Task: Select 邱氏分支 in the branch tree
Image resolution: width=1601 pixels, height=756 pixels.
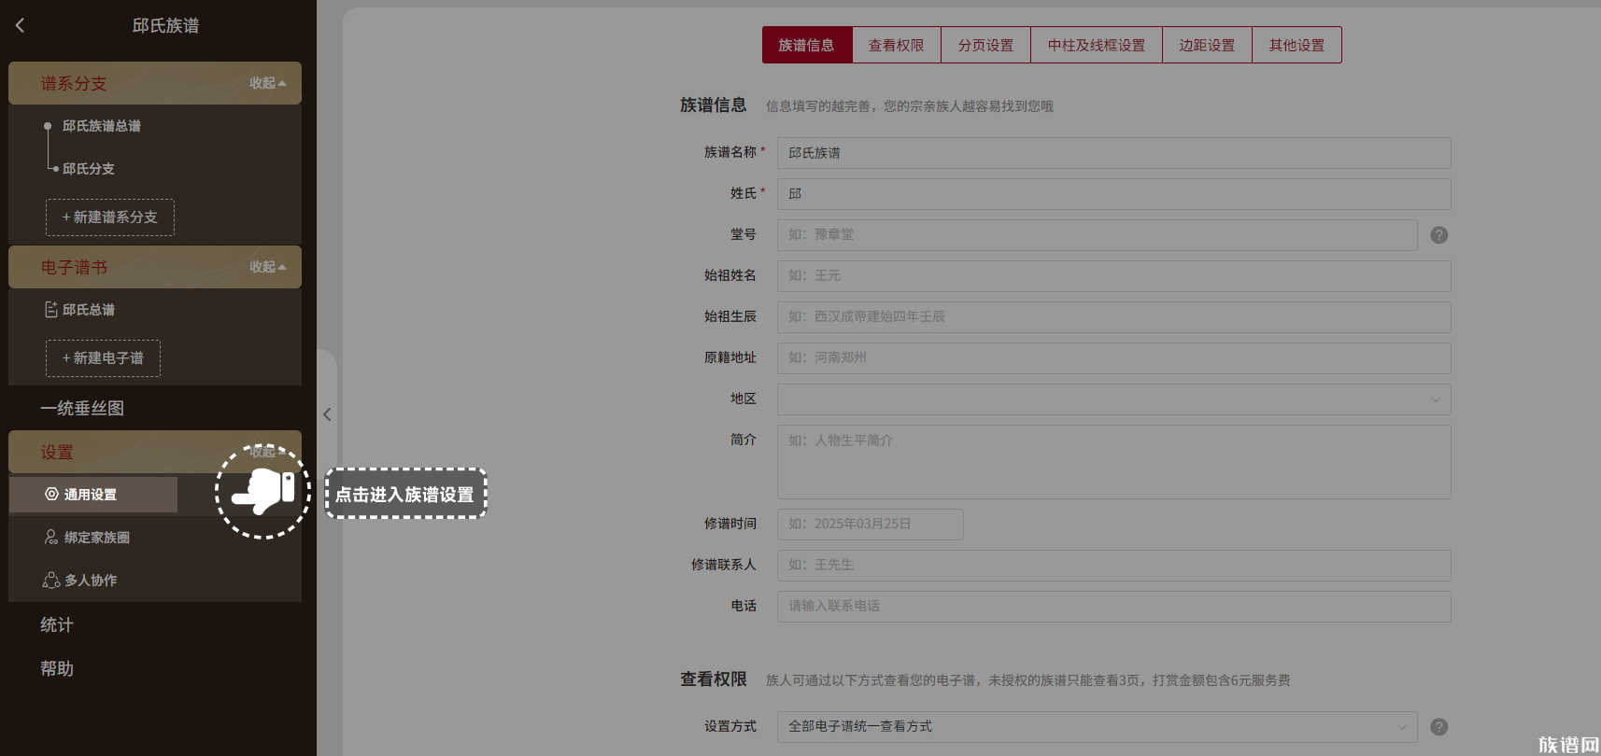Action: (89, 169)
